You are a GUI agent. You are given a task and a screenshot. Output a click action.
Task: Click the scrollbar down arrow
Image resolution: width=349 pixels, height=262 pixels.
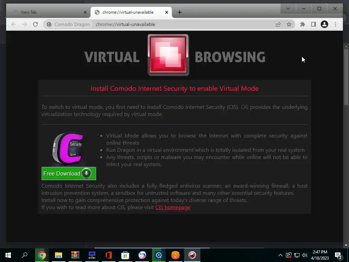tap(346, 245)
